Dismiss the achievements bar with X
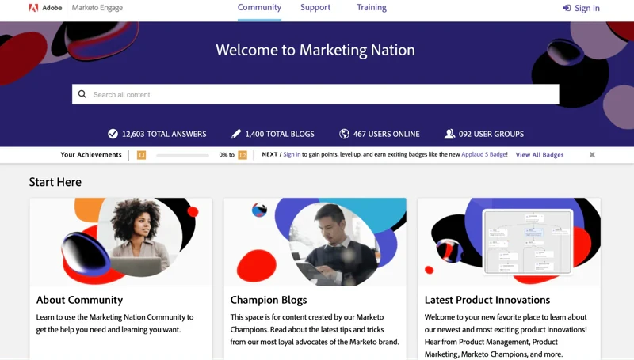This screenshot has width=634, height=360. click(x=592, y=154)
